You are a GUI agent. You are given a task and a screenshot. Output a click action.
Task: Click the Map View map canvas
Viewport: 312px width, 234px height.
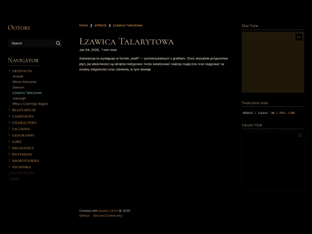click(x=273, y=62)
